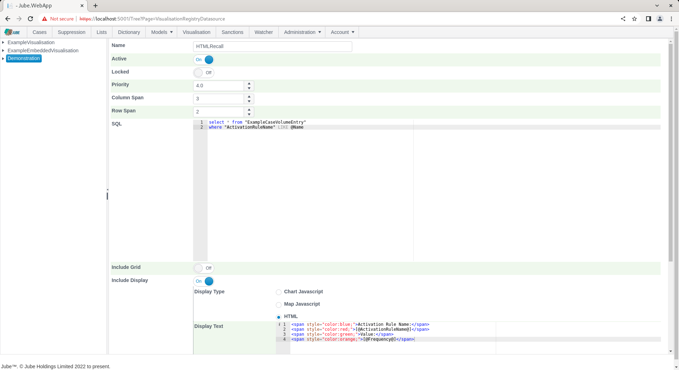This screenshot has height=370, width=679.
Task: Click the inner form vertical scrollbar
Action: pyautogui.click(x=671, y=152)
